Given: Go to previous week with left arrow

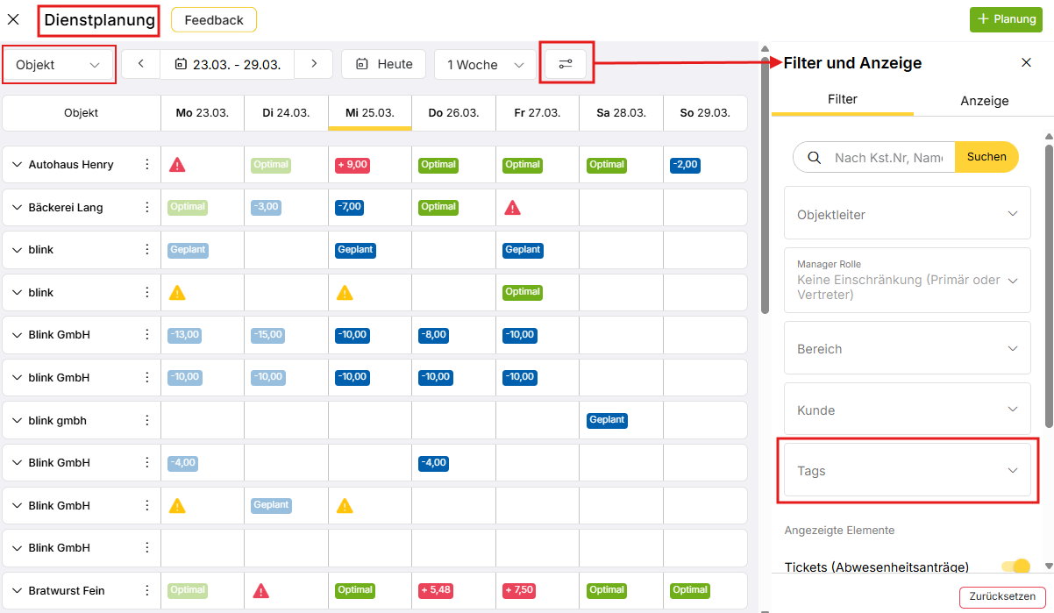Looking at the screenshot, I should click(x=141, y=64).
